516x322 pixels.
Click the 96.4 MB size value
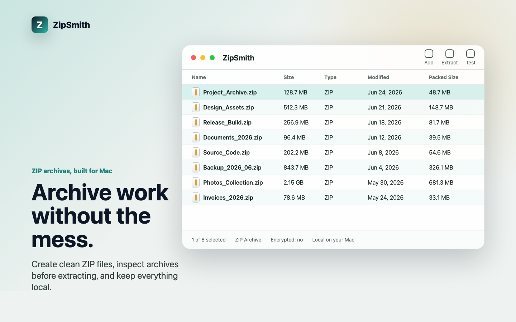click(295, 137)
